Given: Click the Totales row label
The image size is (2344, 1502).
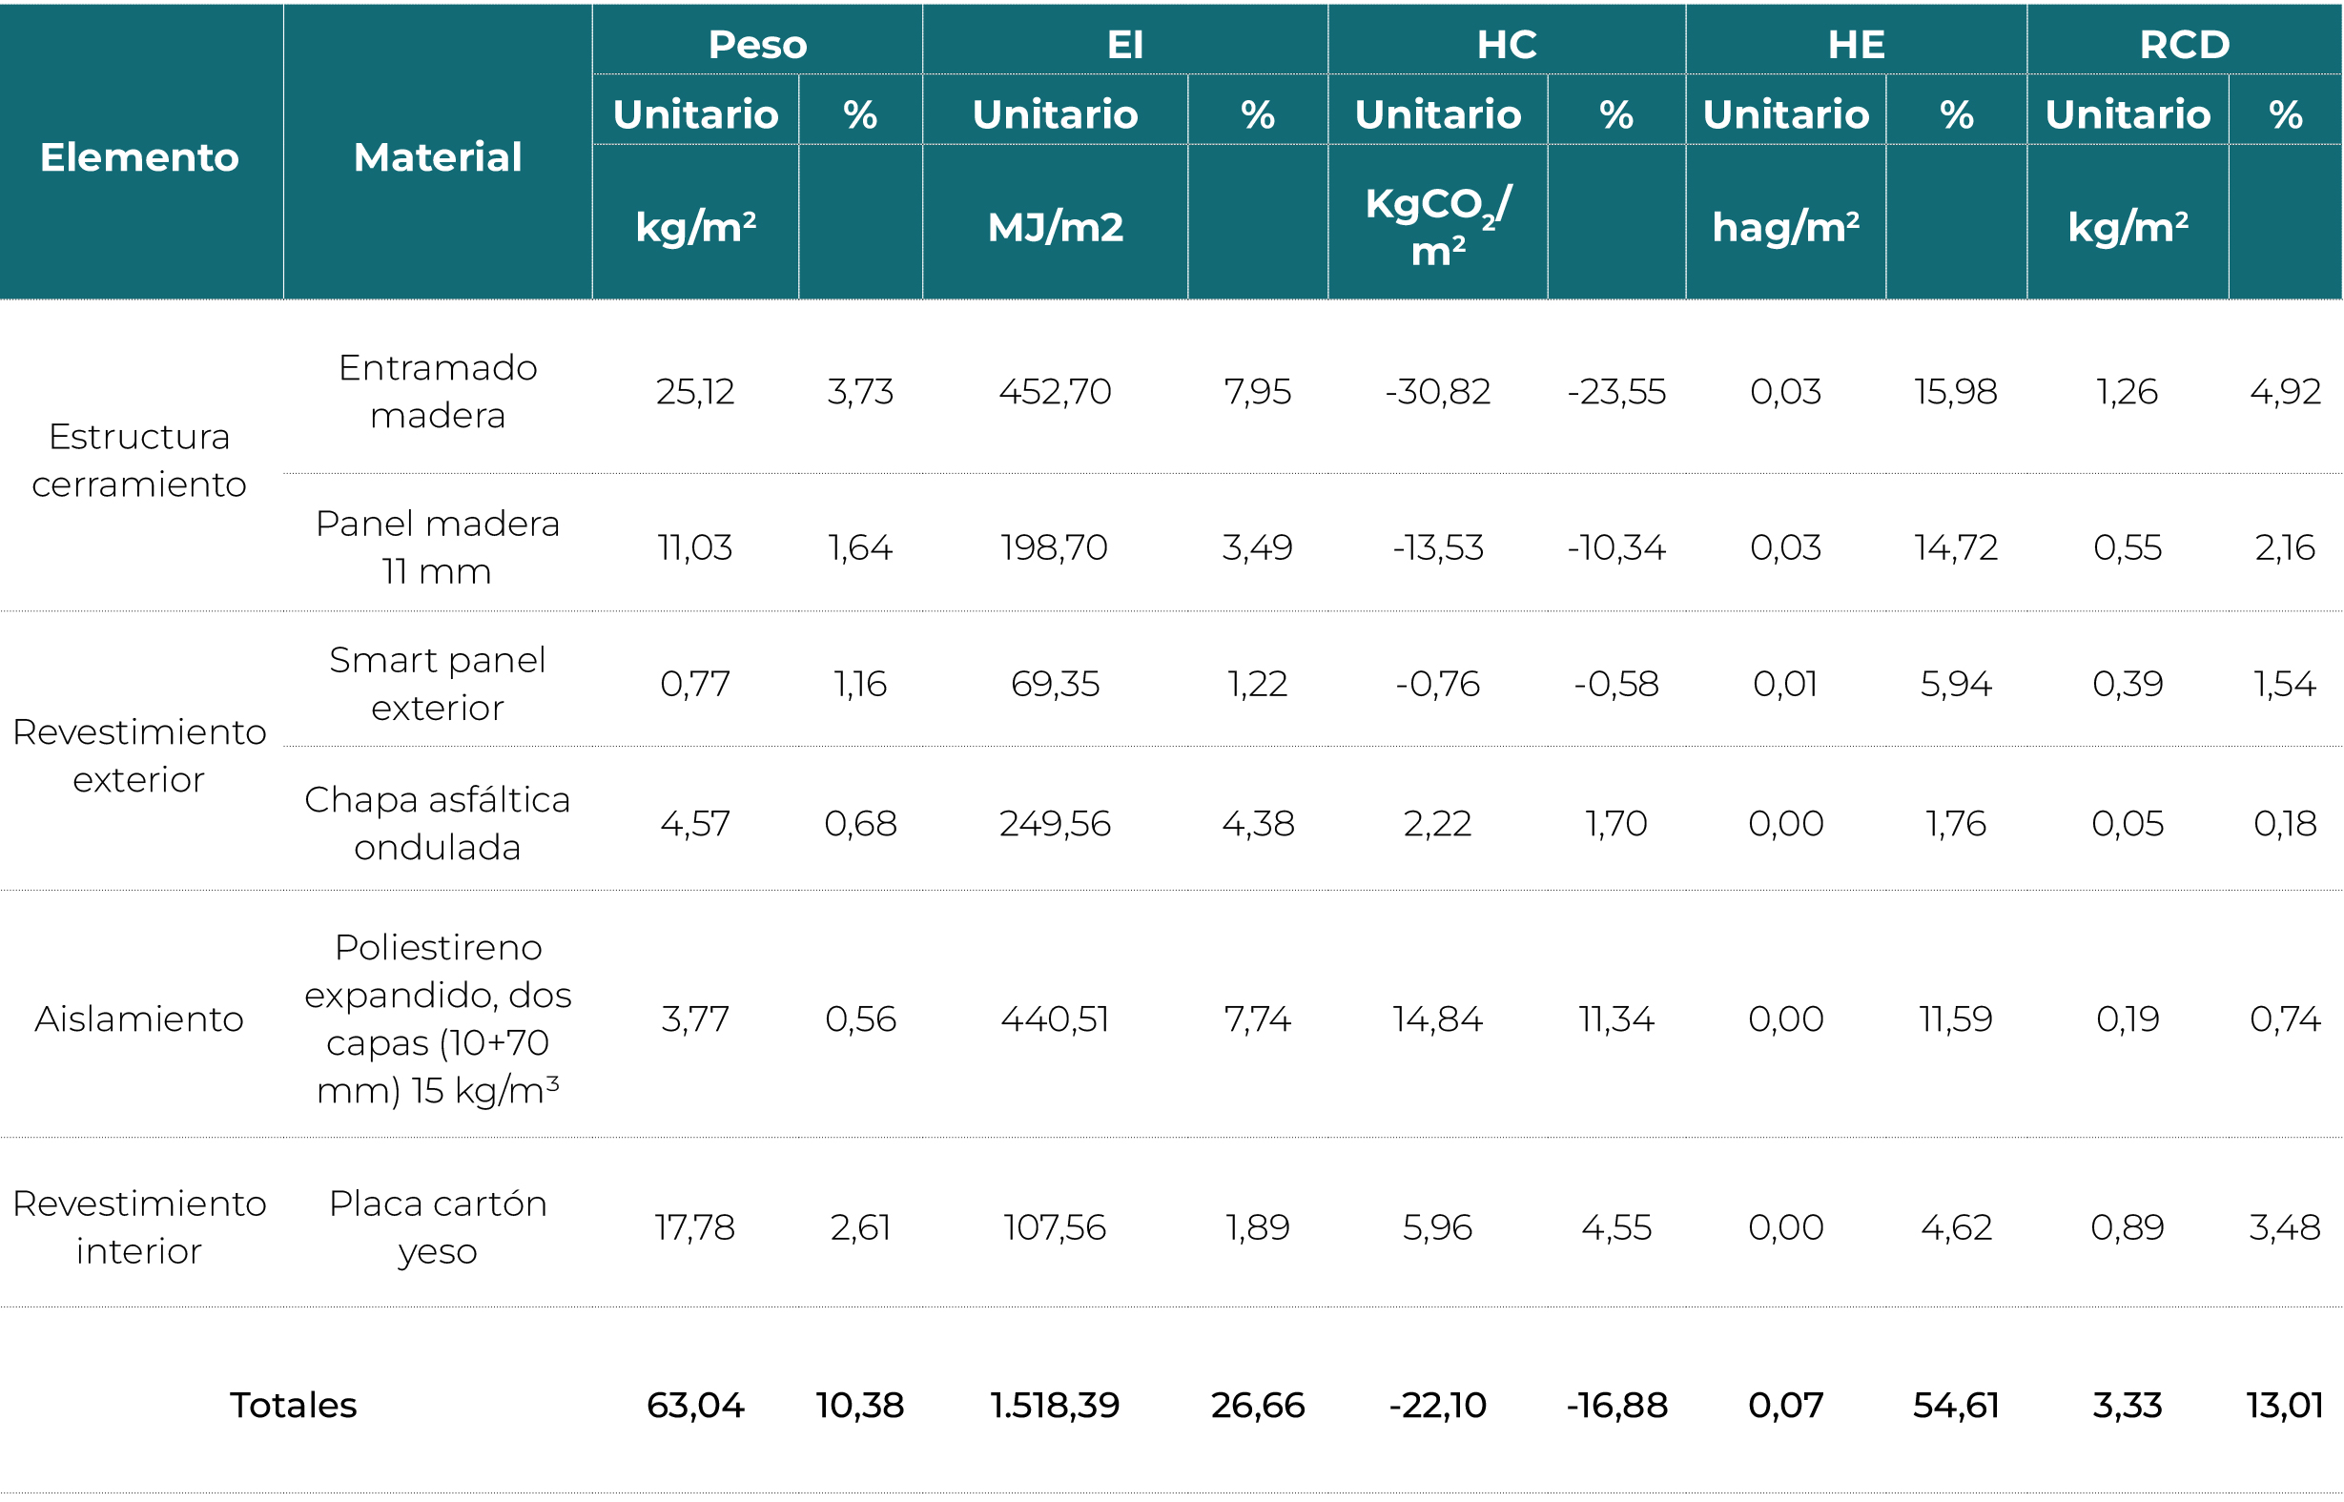Looking at the screenshot, I should [294, 1405].
